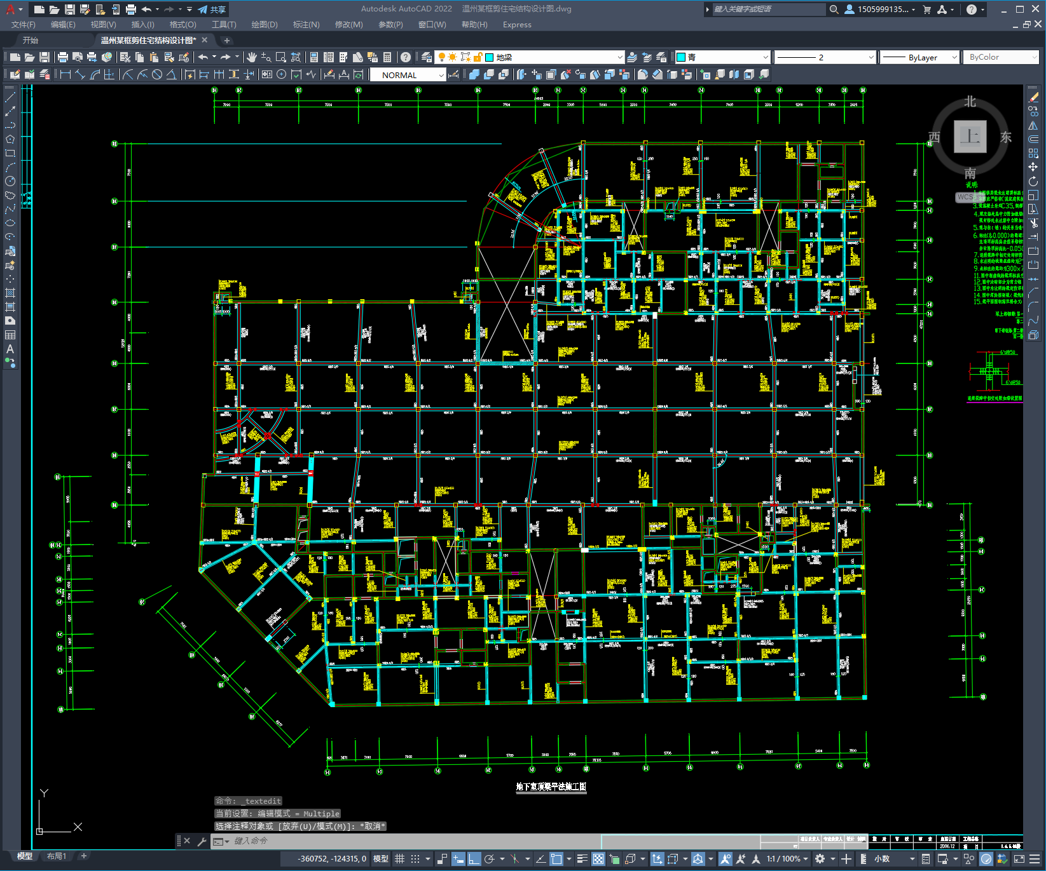1046x871 pixels.
Task: Add a new drawing tab with plus button
Action: 227,41
